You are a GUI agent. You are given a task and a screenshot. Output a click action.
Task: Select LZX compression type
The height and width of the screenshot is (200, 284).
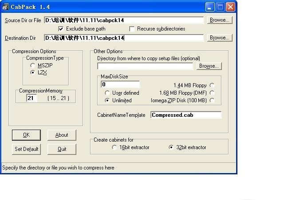click(32, 73)
